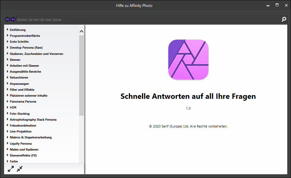Collapse all topics with the inward arrows icon

point(19,169)
